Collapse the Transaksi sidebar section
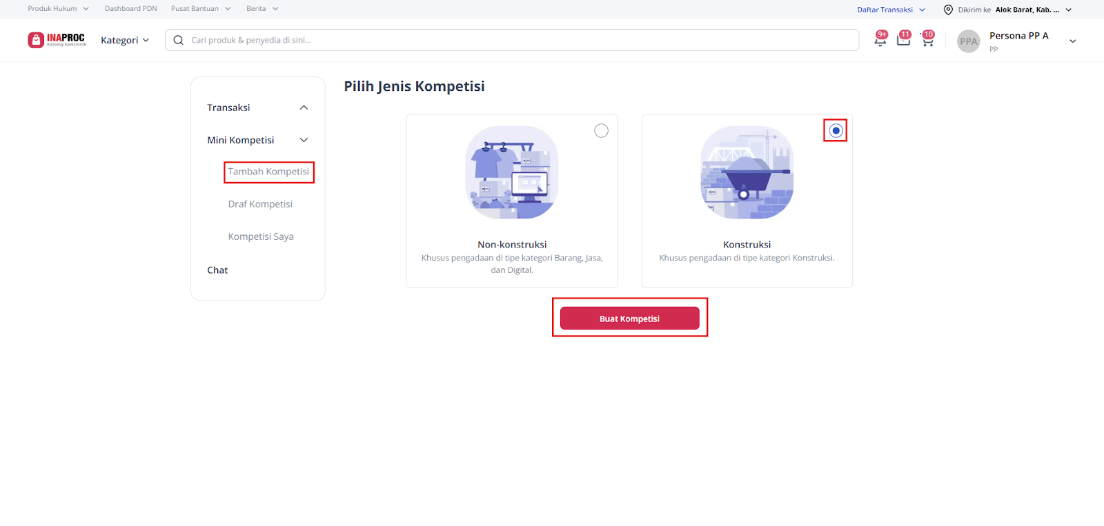 coord(304,108)
